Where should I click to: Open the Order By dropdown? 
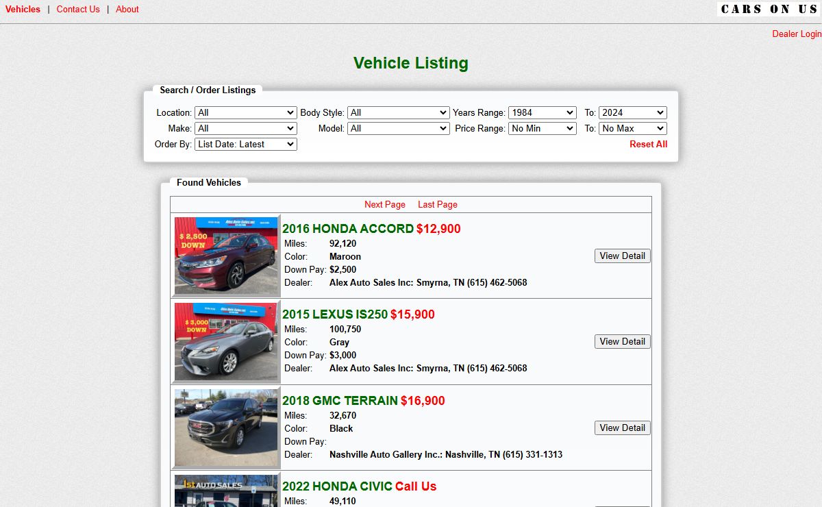coord(246,144)
